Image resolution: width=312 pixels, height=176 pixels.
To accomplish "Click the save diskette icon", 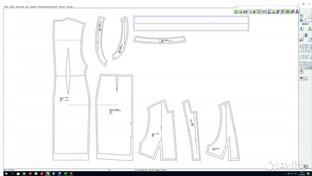I will tap(241, 12).
